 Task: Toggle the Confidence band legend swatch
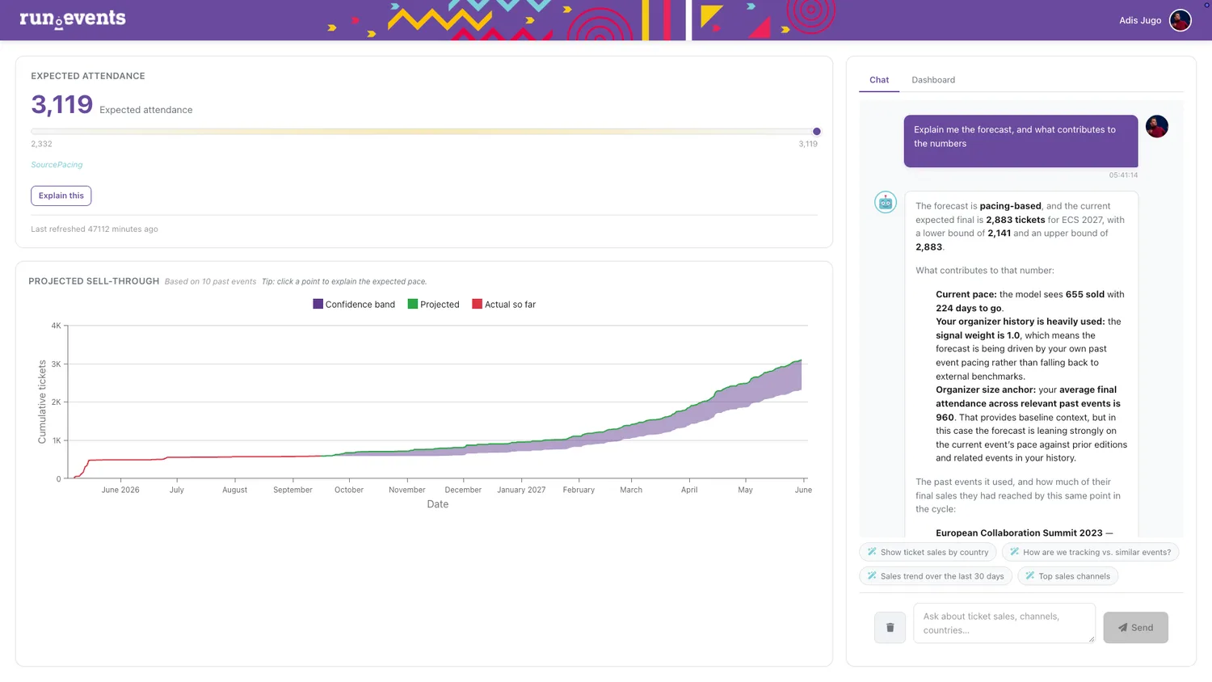[318, 304]
